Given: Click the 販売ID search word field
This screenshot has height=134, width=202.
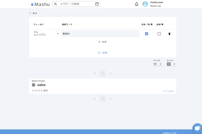Looking at the screenshot, I should point(100,34).
